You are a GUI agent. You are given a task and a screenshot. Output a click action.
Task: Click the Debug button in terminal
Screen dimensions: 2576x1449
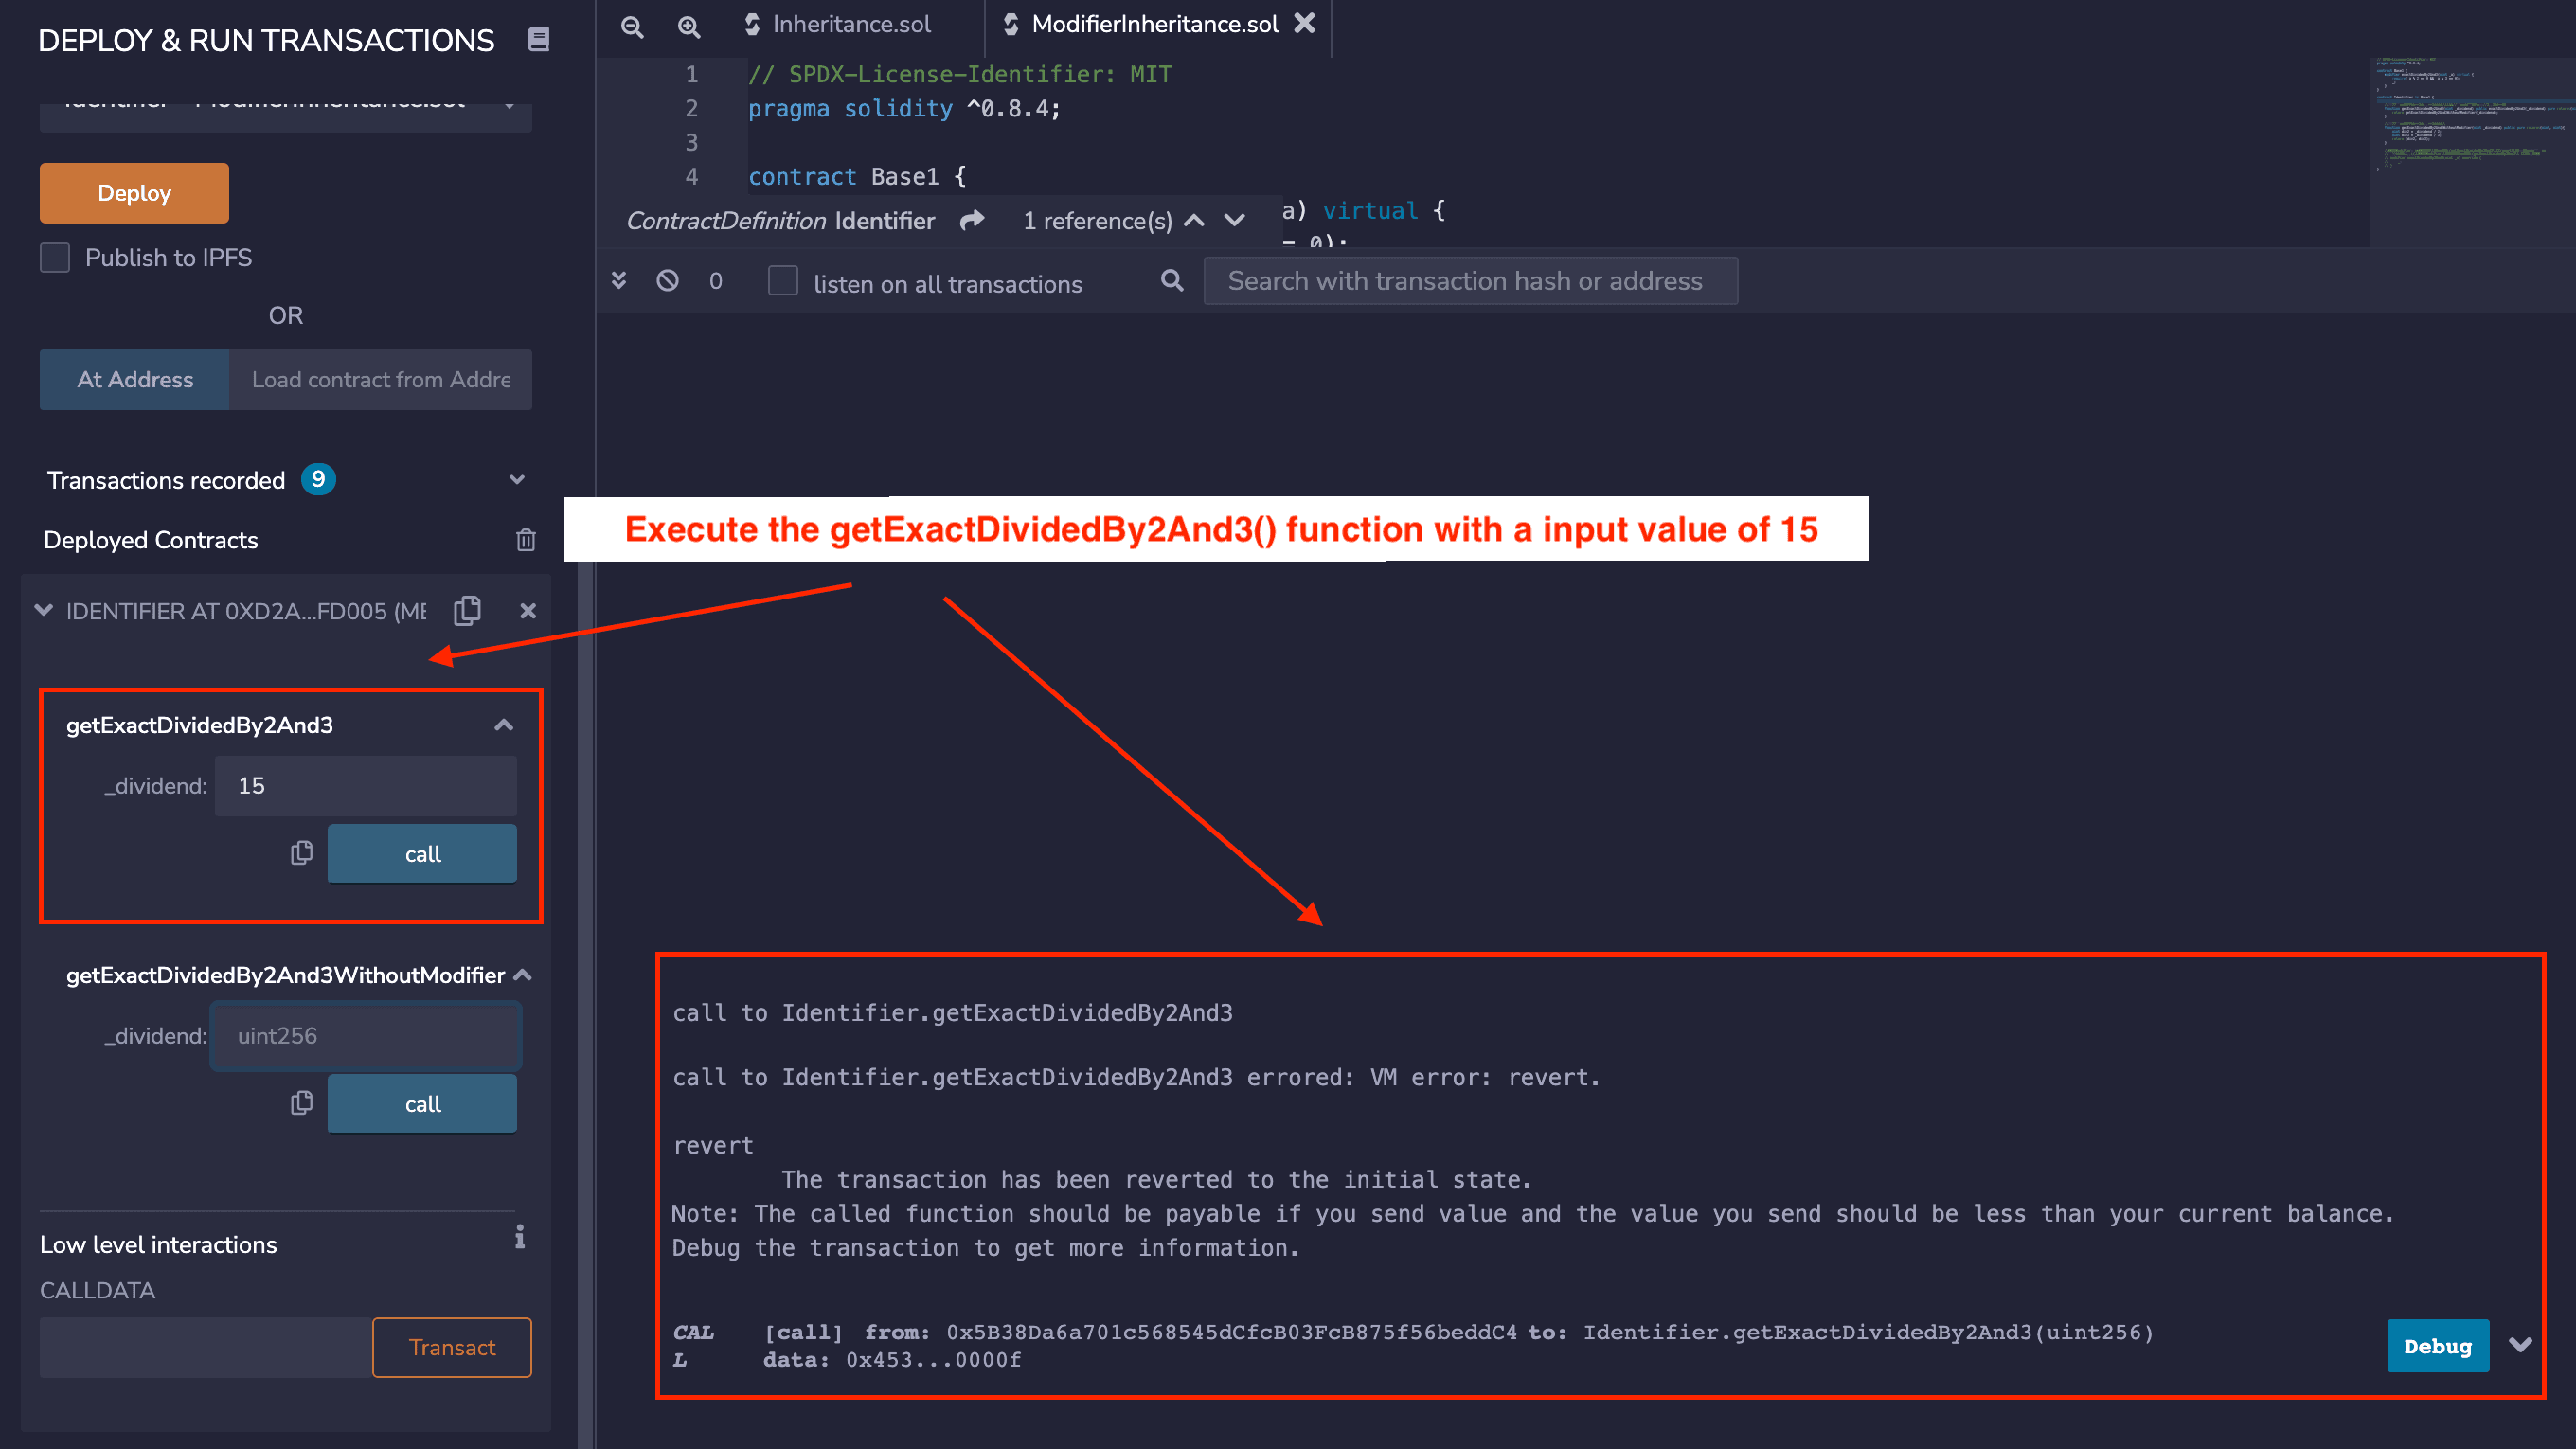click(2437, 1346)
